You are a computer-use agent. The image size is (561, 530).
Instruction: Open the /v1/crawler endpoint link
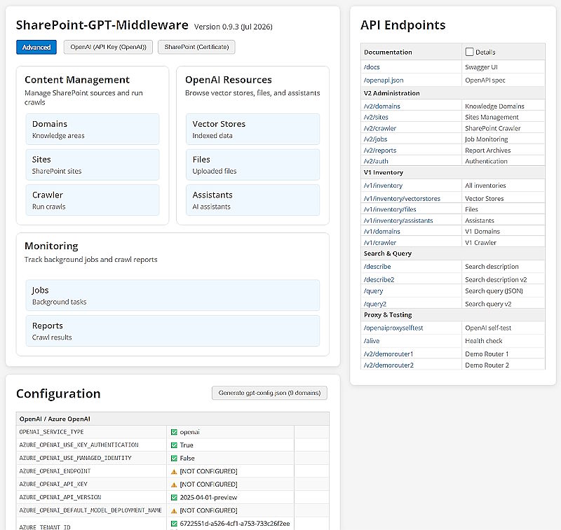(x=379, y=243)
